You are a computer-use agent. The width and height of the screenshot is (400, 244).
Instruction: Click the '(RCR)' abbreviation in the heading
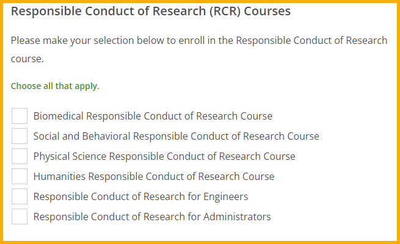point(222,12)
